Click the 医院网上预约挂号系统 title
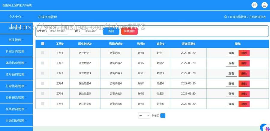The height and width of the screenshot is (131, 270). click(17, 5)
